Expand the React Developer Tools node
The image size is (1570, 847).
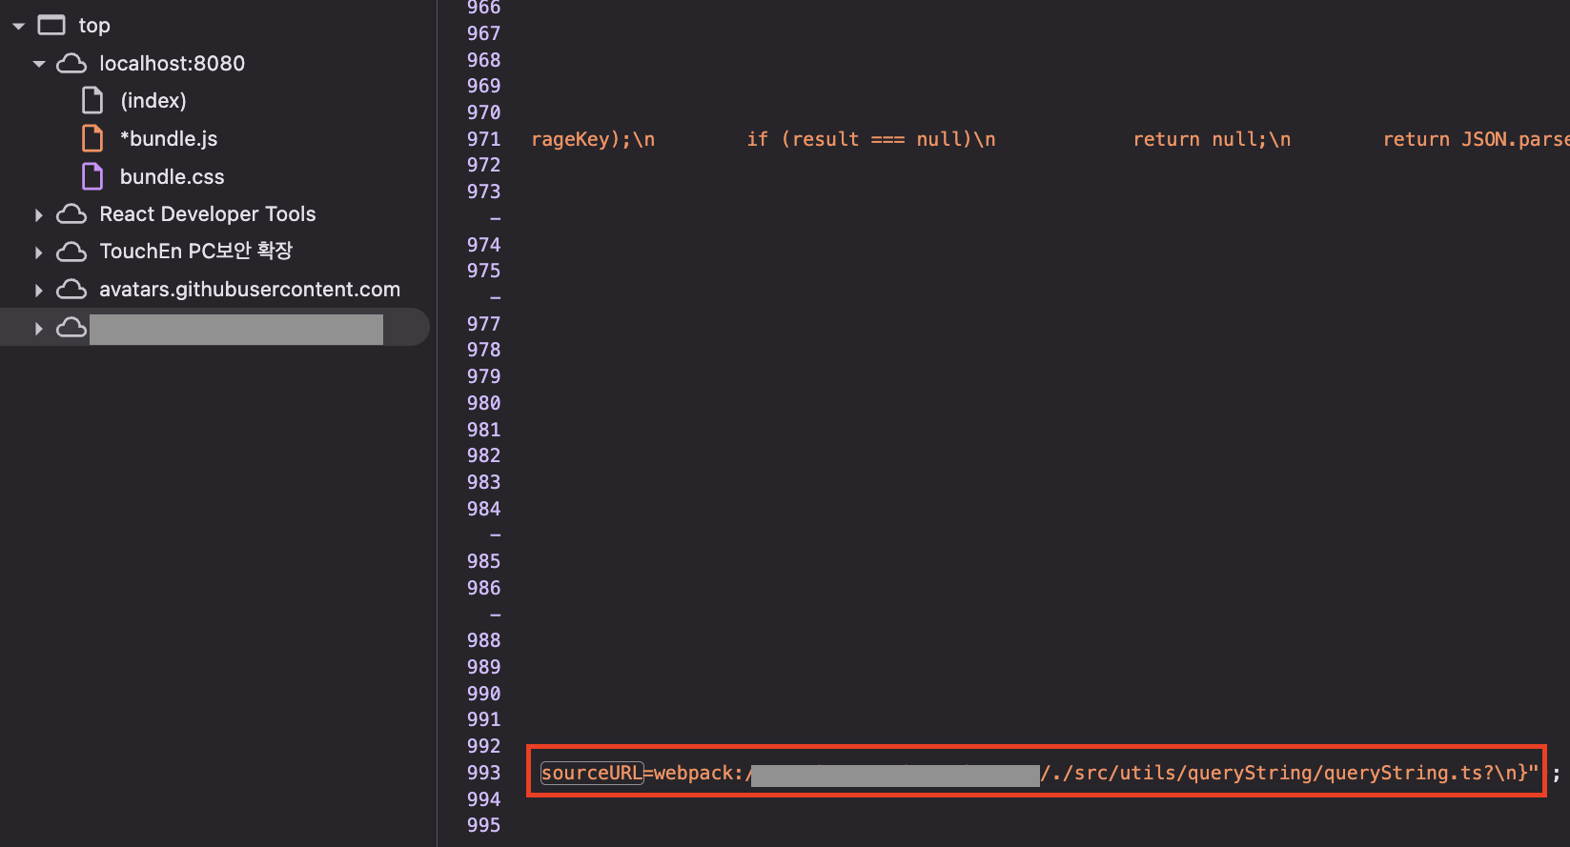coord(39,215)
